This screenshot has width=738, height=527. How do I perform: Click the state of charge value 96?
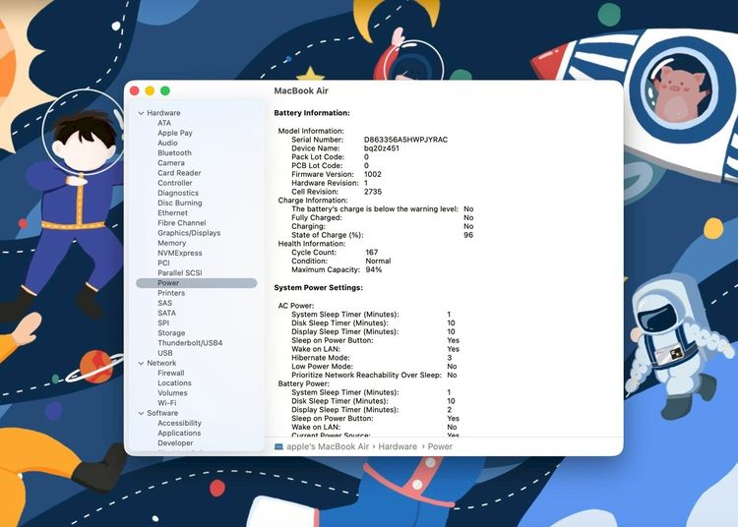[468, 235]
